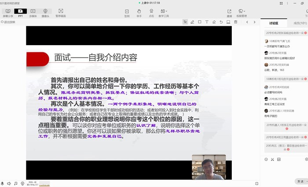This screenshot has height=187, width=308.
Task: Open the 签到 sign-in feature
Action: (127, 12)
